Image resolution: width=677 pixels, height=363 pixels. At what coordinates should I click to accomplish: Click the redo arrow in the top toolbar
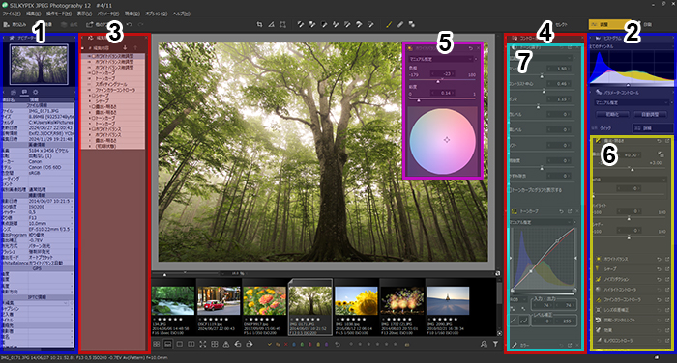click(x=140, y=25)
